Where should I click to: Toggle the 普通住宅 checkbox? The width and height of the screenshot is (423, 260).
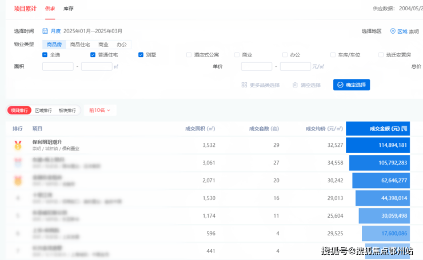[93, 55]
